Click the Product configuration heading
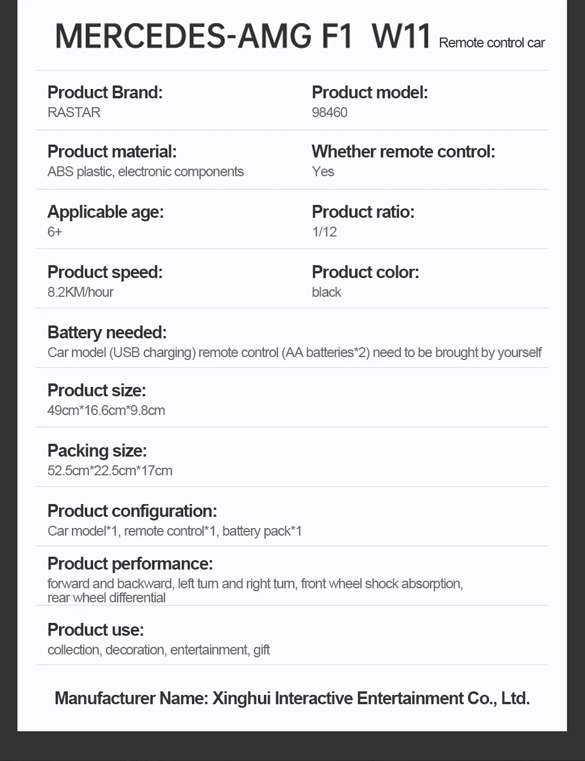Viewport: 585px width, 761px height. [x=132, y=511]
